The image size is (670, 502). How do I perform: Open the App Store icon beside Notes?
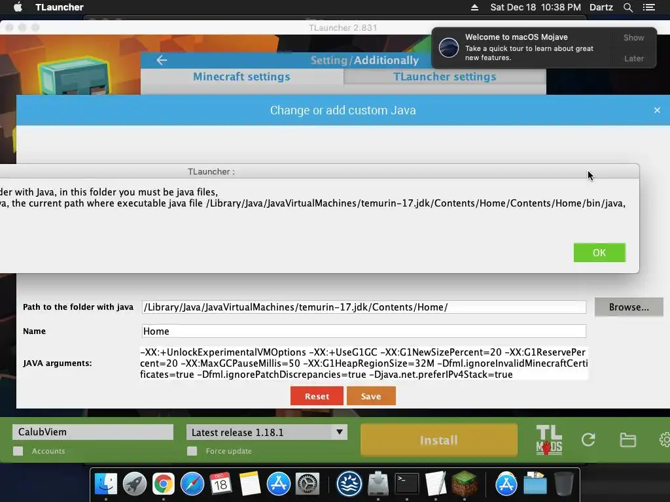pyautogui.click(x=279, y=484)
